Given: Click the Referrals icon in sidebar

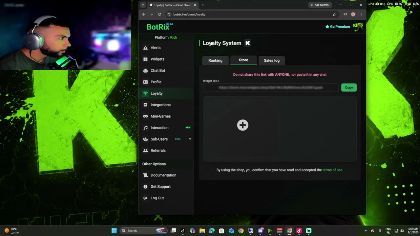Looking at the screenshot, I should (x=145, y=151).
